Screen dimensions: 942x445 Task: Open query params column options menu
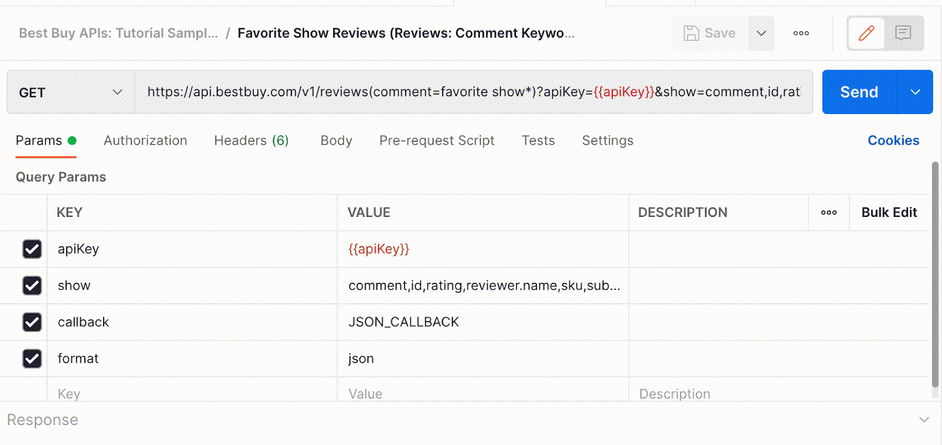[829, 212]
